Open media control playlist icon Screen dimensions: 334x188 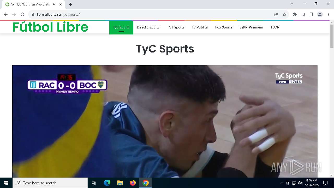pos(303,14)
